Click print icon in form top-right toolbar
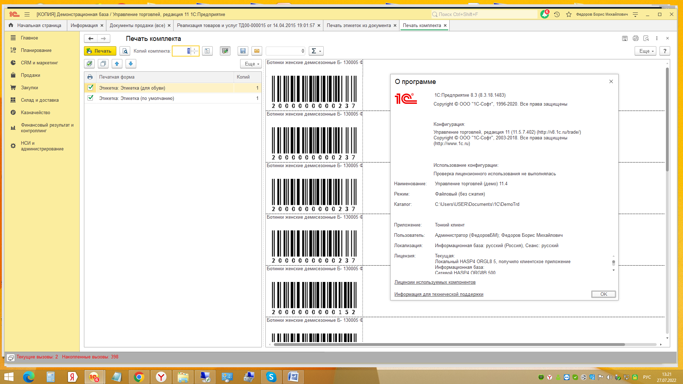This screenshot has width=683, height=384. point(636,38)
